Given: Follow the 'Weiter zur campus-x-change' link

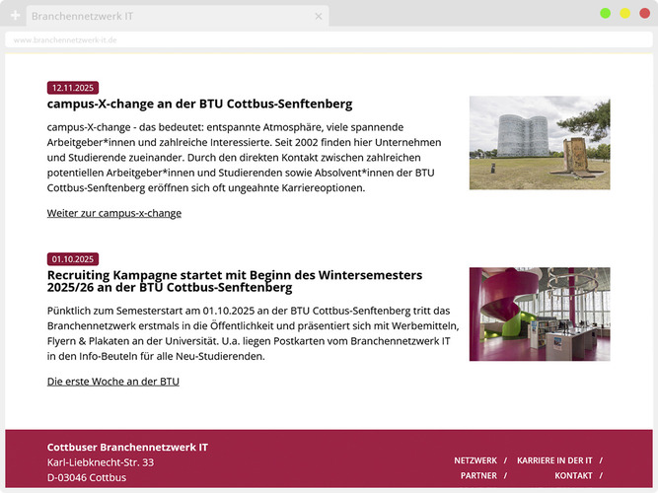Looking at the screenshot, I should tap(114, 213).
